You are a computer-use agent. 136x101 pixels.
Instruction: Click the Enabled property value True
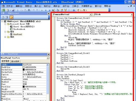[25, 82]
